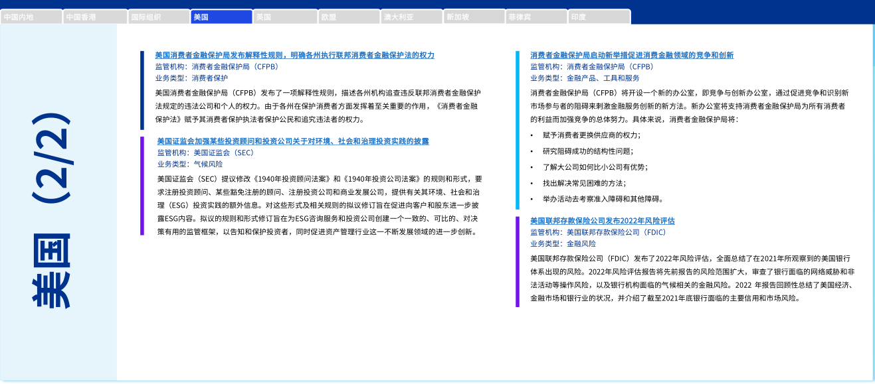875x384 pixels.
Task: Open link on CFPB interpretive rule 解释性规则
Action: pyautogui.click(x=294, y=55)
